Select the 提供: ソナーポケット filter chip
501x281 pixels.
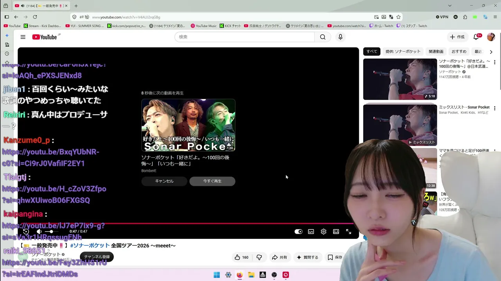[x=403, y=52]
